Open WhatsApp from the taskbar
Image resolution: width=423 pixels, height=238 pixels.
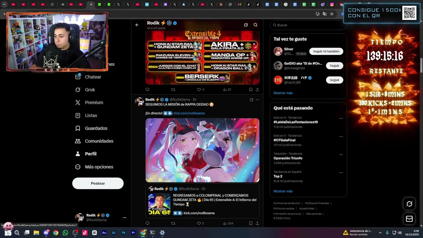click(65, 233)
